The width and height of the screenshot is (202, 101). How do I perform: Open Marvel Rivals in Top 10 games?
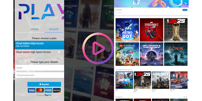tap(179, 80)
